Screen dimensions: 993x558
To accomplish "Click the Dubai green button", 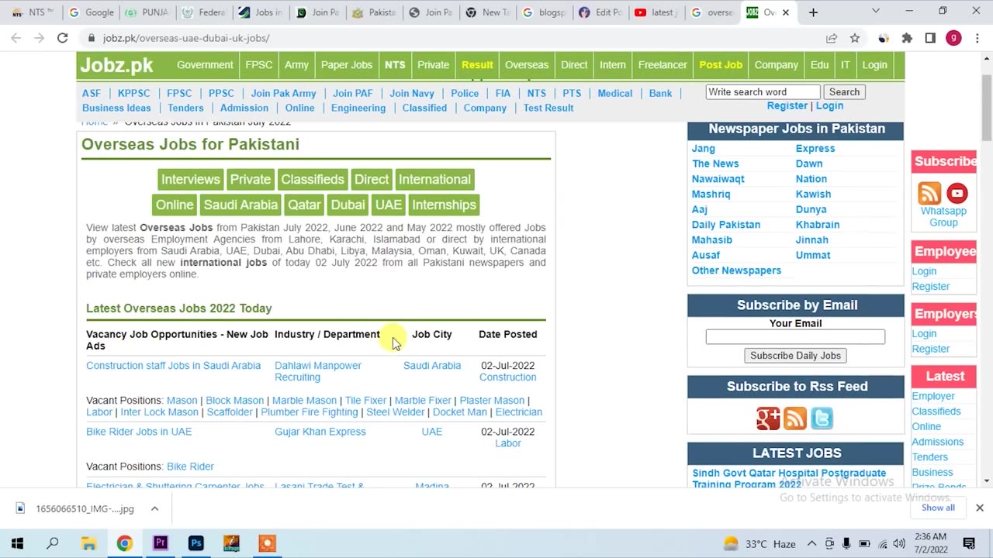I will pyautogui.click(x=348, y=205).
